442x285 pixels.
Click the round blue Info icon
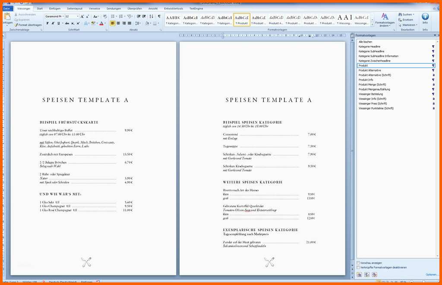(425, 17)
